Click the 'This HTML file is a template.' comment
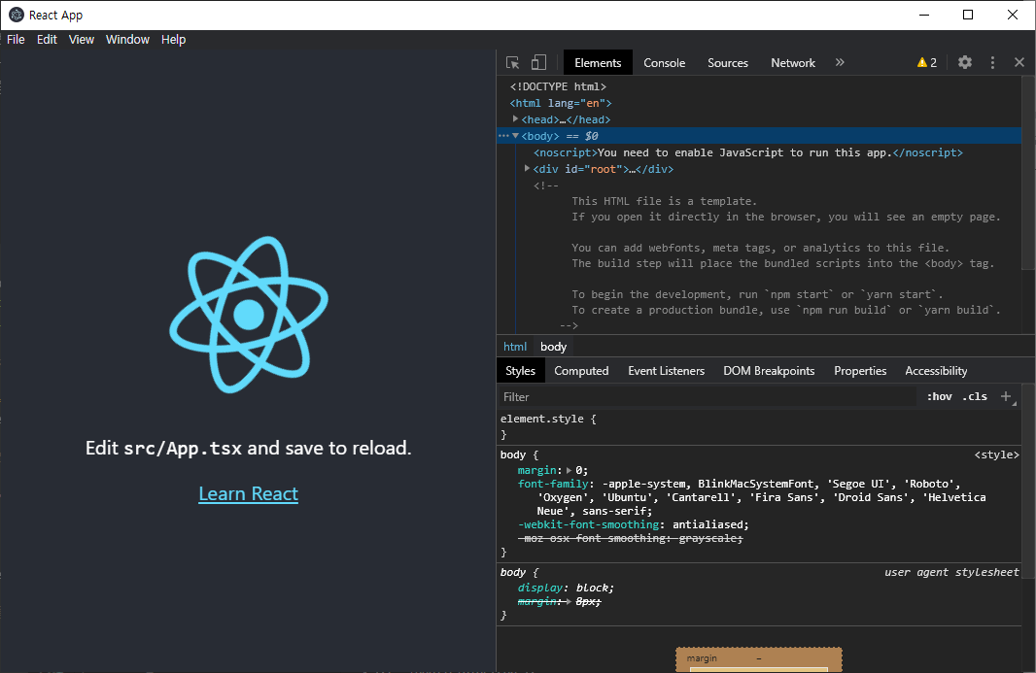This screenshot has height=673, width=1036. (x=664, y=201)
